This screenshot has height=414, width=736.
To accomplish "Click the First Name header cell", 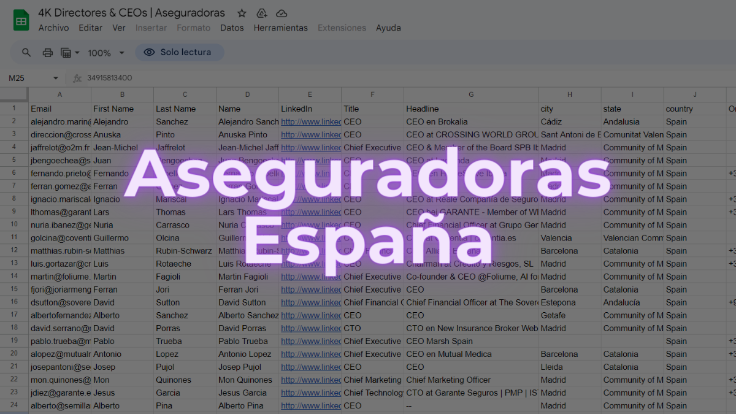I will click(122, 109).
